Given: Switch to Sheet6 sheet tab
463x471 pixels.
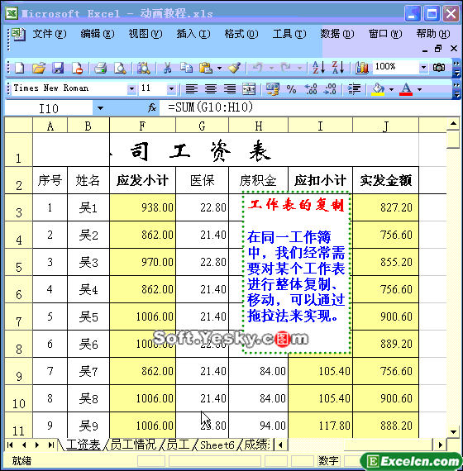Looking at the screenshot, I should coord(217,445).
